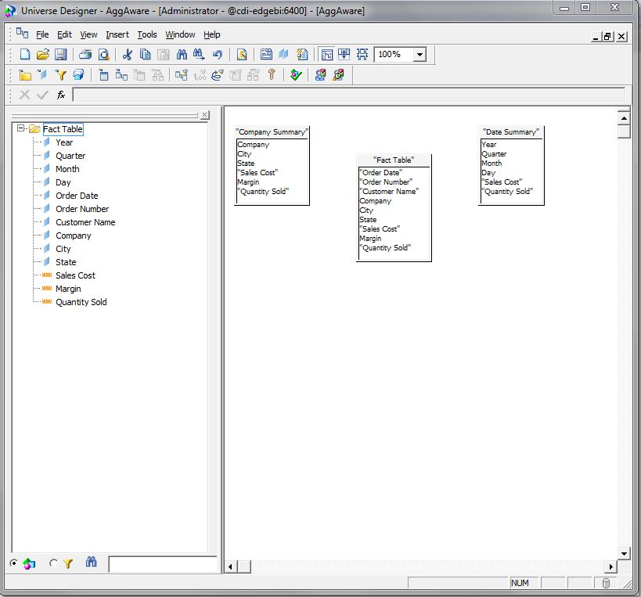Click the Find Next binoculars-with-arrow icon

point(199,54)
